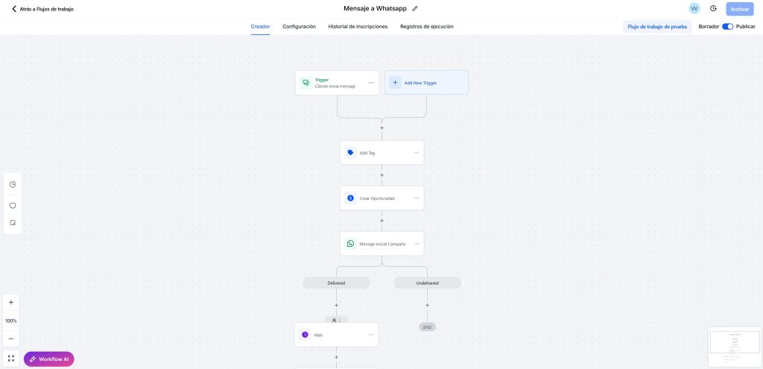Select the Crear Oportunidad dollar icon
Screen dimensions: 763x369
click(x=350, y=198)
